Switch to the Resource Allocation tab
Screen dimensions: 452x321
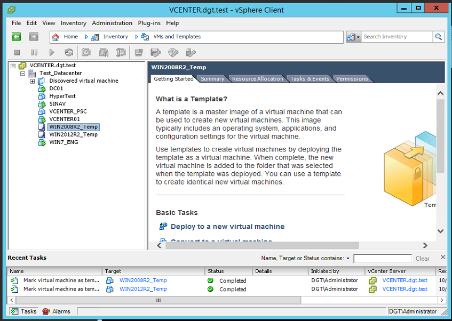257,79
